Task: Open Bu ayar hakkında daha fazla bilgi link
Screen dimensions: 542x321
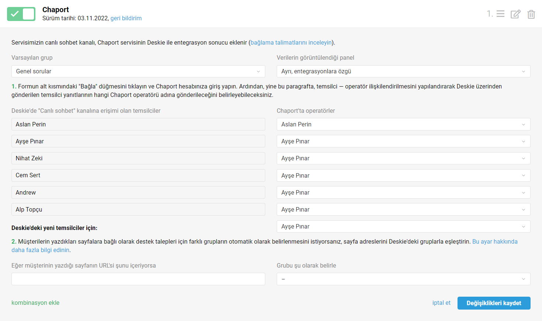Action: [495, 241]
